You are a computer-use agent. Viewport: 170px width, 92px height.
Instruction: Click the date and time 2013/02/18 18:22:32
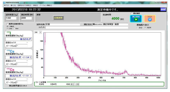click(x=26, y=10)
